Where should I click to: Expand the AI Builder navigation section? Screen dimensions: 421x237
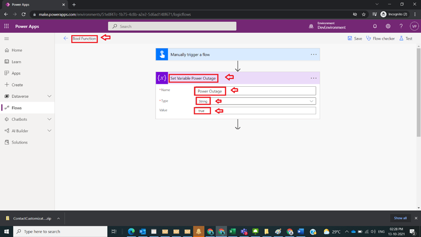tap(50, 131)
